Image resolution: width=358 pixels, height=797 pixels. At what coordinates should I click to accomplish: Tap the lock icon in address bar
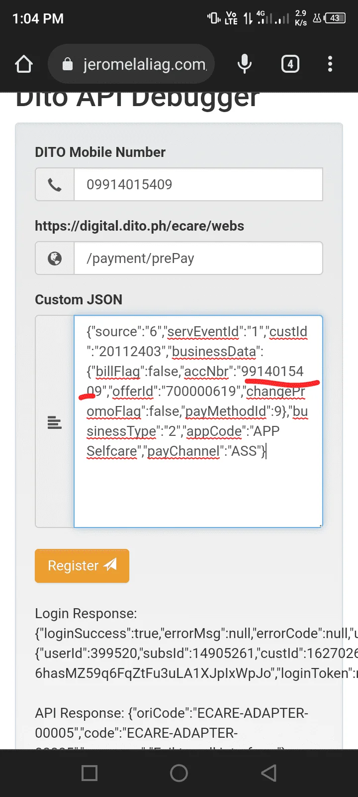68,64
